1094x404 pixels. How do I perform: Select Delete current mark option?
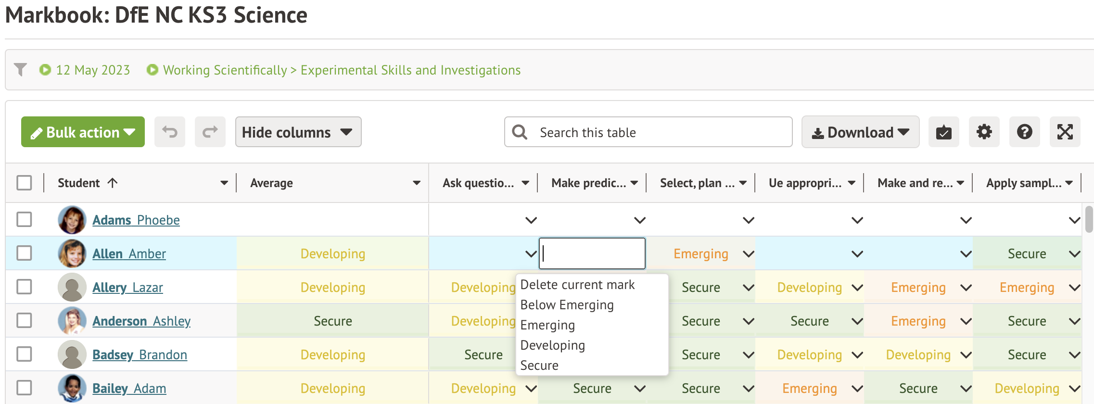577,285
